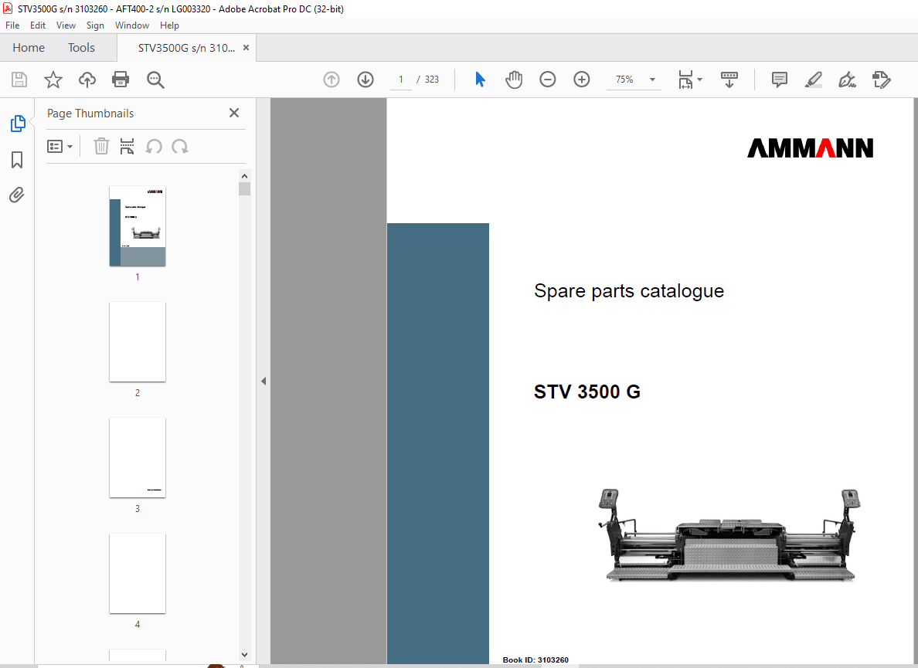918x668 pixels.
Task: Zoom in with plus icon
Action: [581, 80]
